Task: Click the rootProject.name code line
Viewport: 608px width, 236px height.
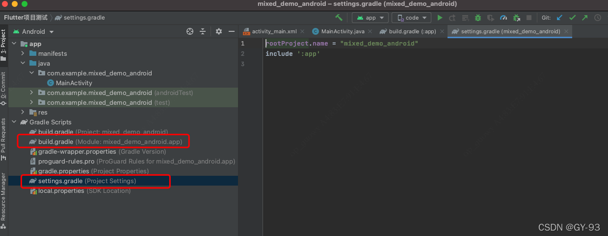Action: tap(342, 44)
